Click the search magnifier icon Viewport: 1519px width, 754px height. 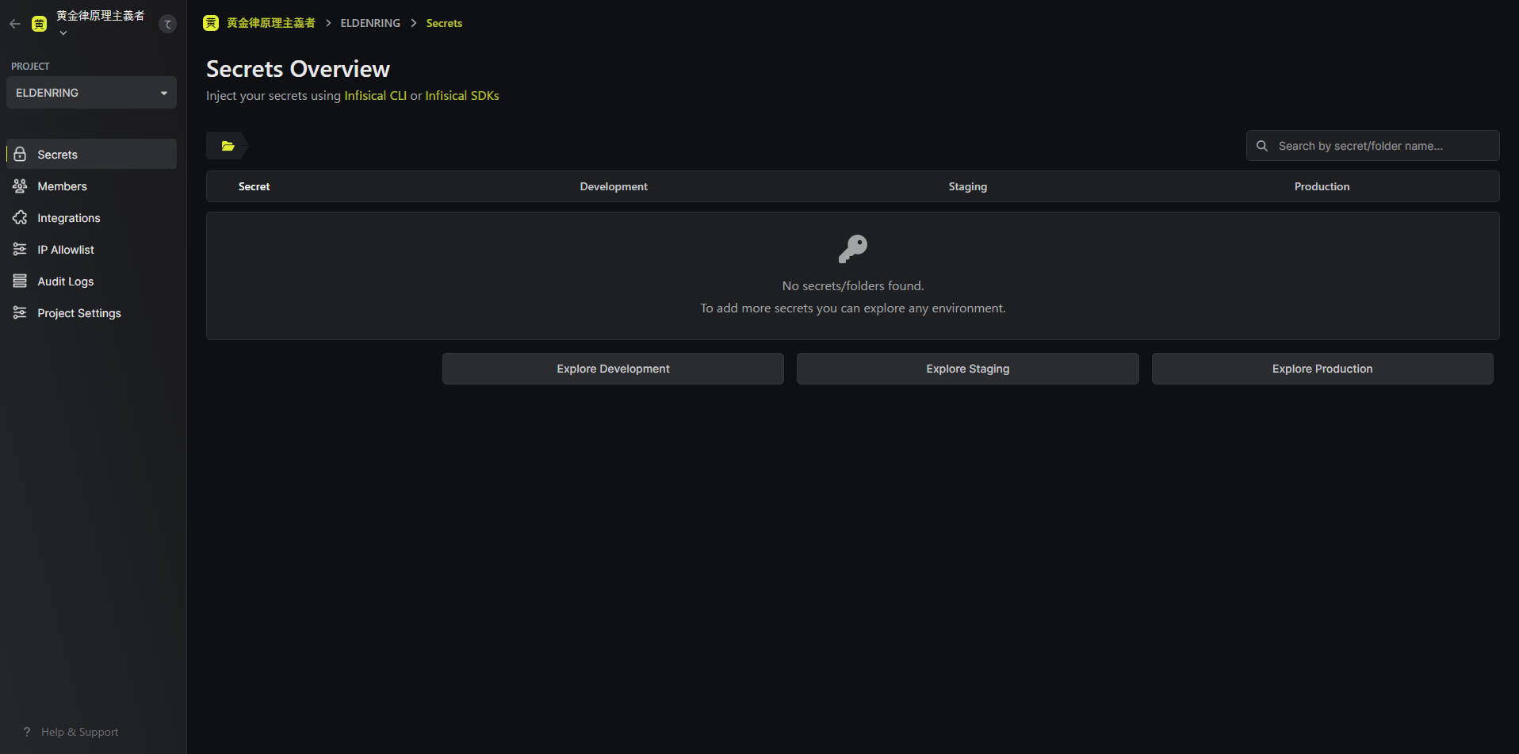(1262, 146)
